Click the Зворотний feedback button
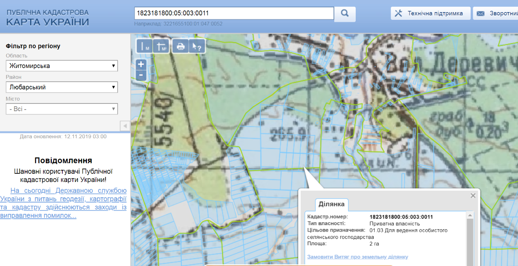The image size is (518, 266). point(497,13)
